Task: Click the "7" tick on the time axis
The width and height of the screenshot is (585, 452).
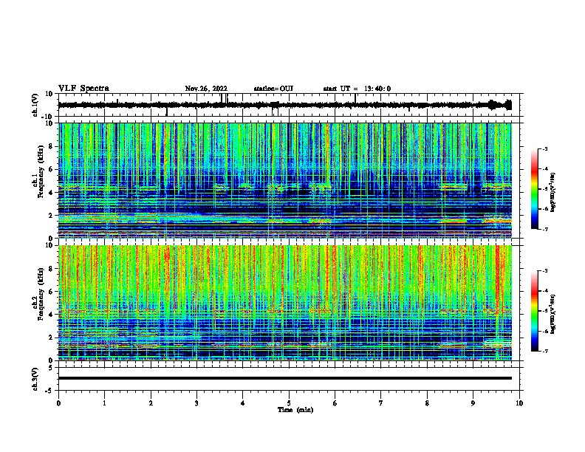Action: tap(381, 403)
